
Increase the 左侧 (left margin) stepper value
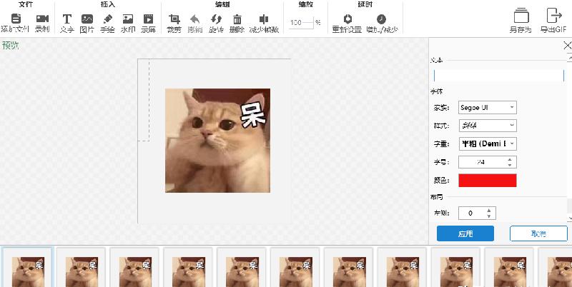click(x=488, y=210)
